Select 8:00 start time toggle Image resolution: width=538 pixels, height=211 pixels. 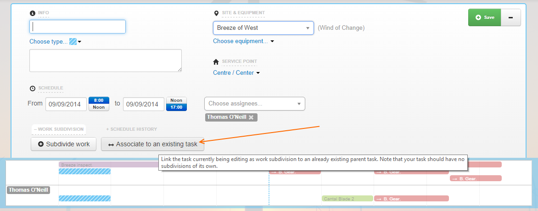pos(99,100)
